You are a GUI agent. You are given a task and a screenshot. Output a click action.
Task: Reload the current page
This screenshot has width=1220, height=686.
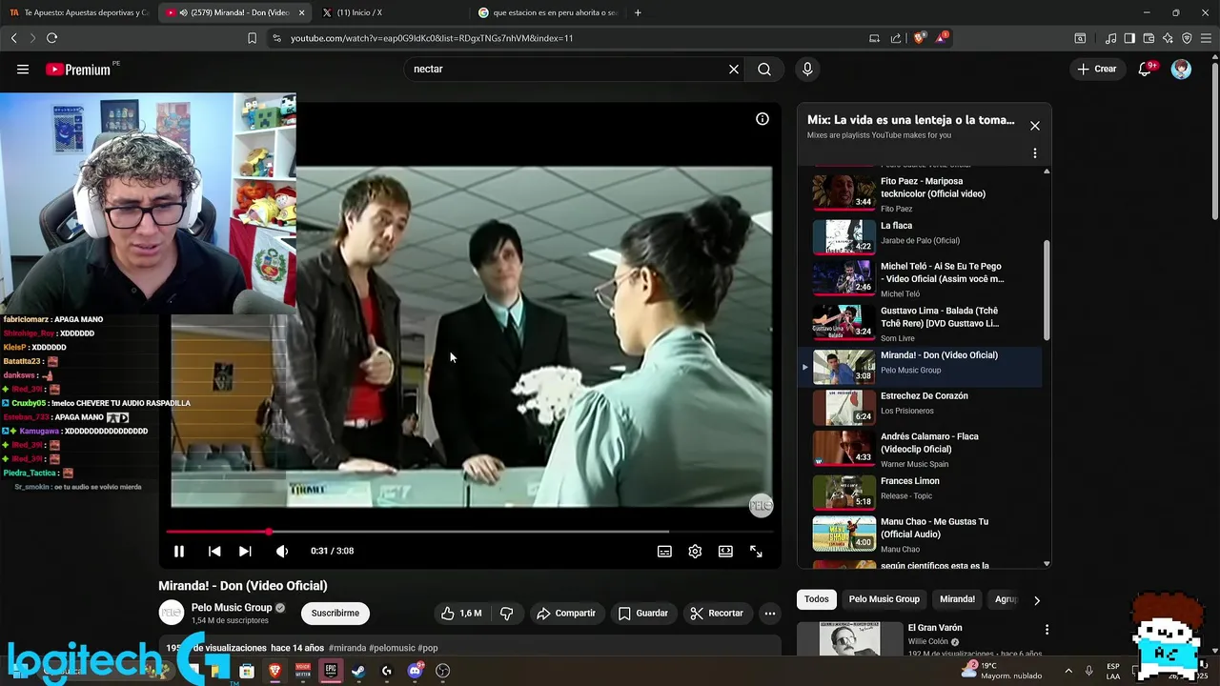click(x=51, y=38)
